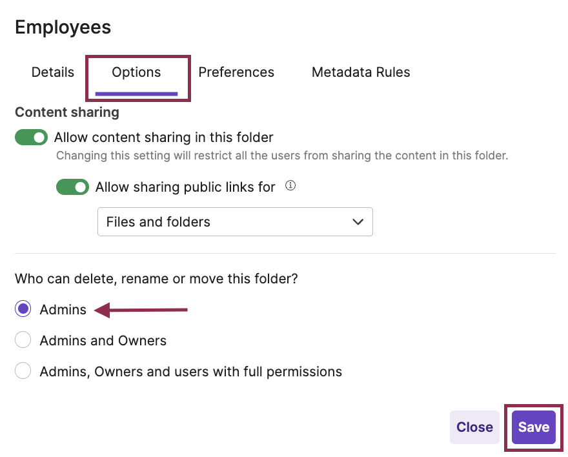Click the Content sharing section header
The height and width of the screenshot is (457, 568).
[66, 112]
